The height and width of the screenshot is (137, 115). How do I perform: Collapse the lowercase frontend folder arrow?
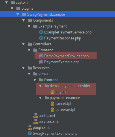tap(35, 80)
